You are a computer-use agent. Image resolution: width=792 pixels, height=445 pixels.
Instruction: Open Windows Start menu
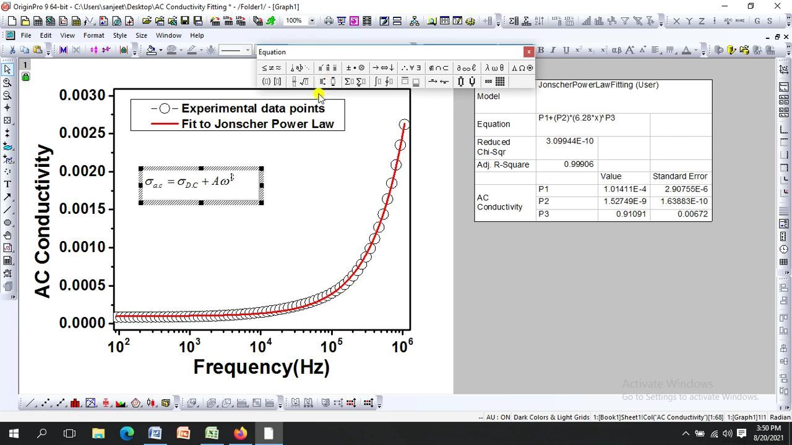14,433
